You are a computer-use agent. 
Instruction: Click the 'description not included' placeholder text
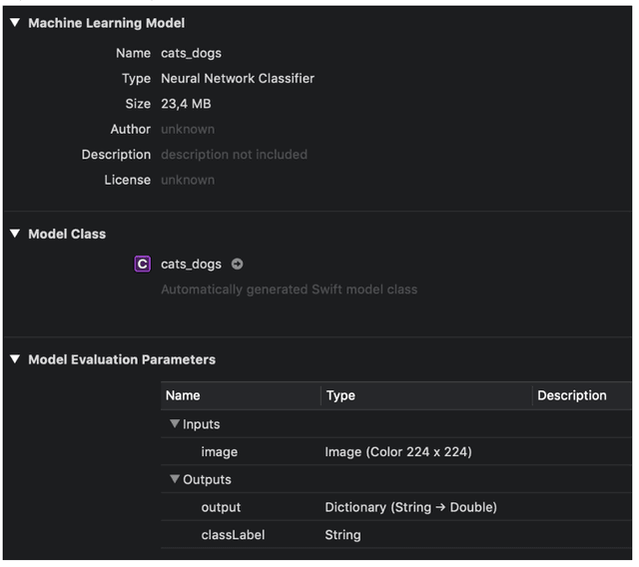click(234, 155)
